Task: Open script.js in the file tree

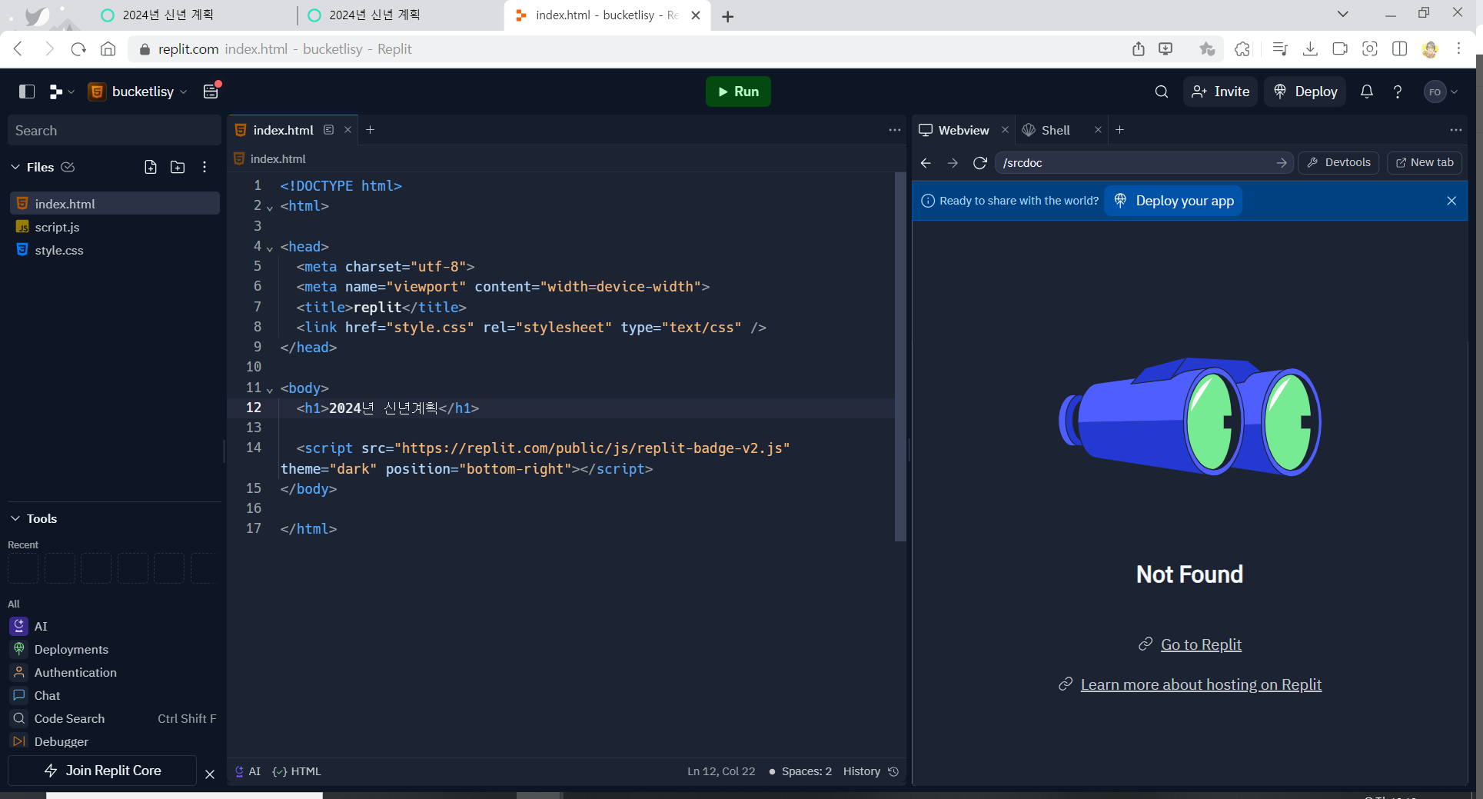Action: 115,227
